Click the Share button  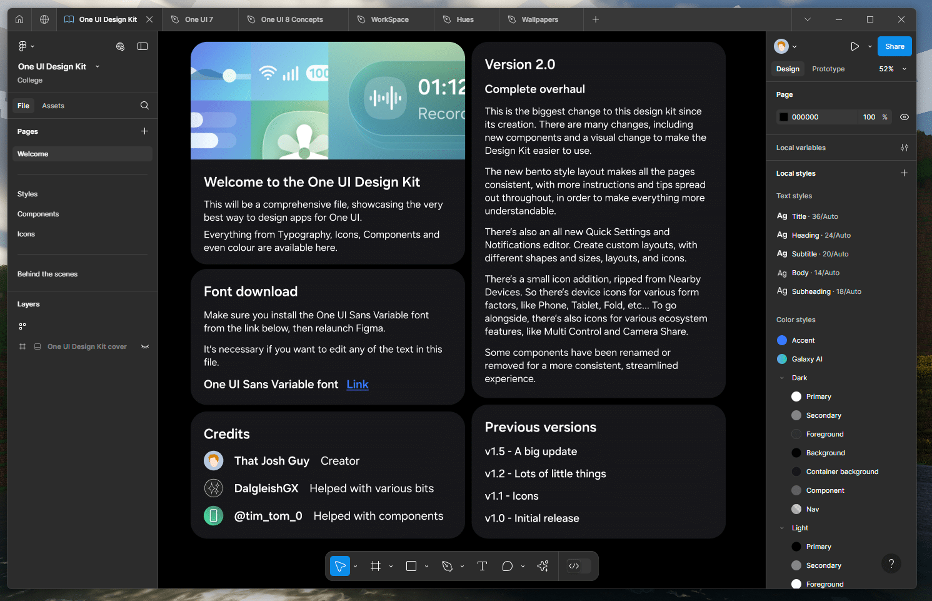coord(894,46)
